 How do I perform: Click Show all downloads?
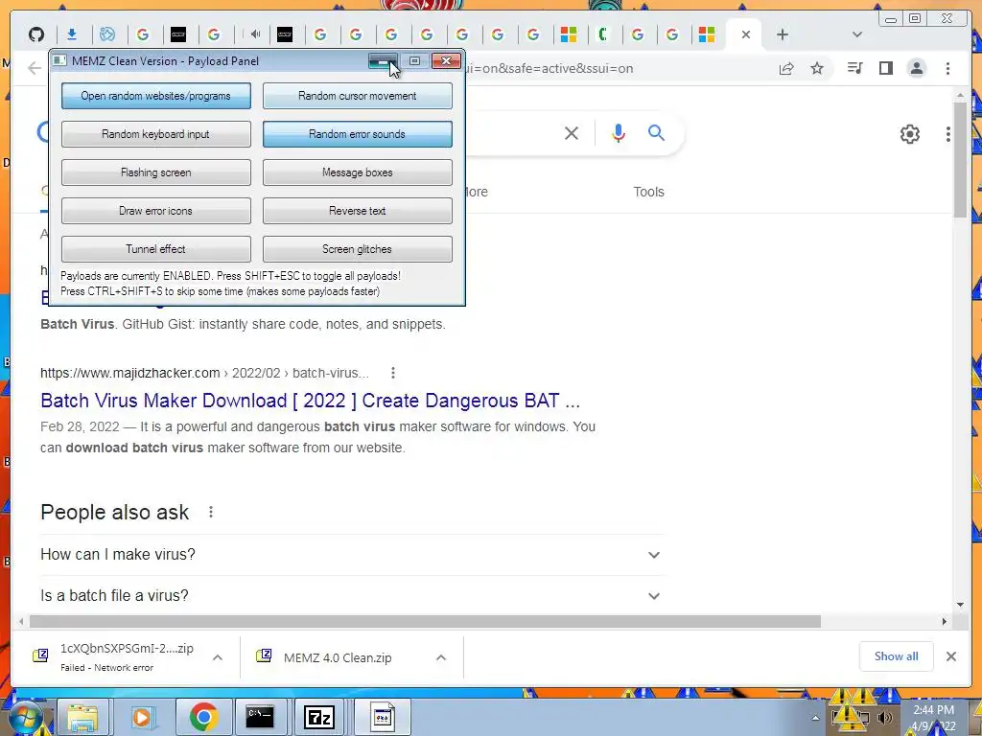click(897, 655)
